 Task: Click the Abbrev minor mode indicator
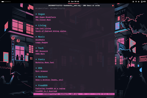pyautogui.click(x=111, y=94)
